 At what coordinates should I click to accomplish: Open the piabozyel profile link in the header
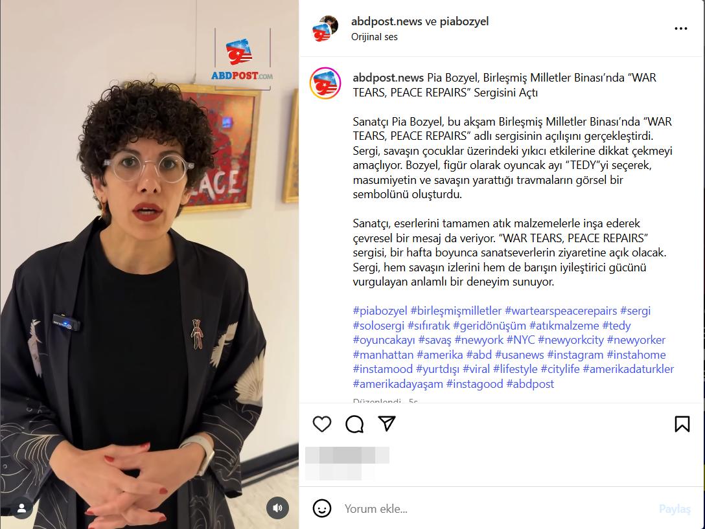click(464, 21)
